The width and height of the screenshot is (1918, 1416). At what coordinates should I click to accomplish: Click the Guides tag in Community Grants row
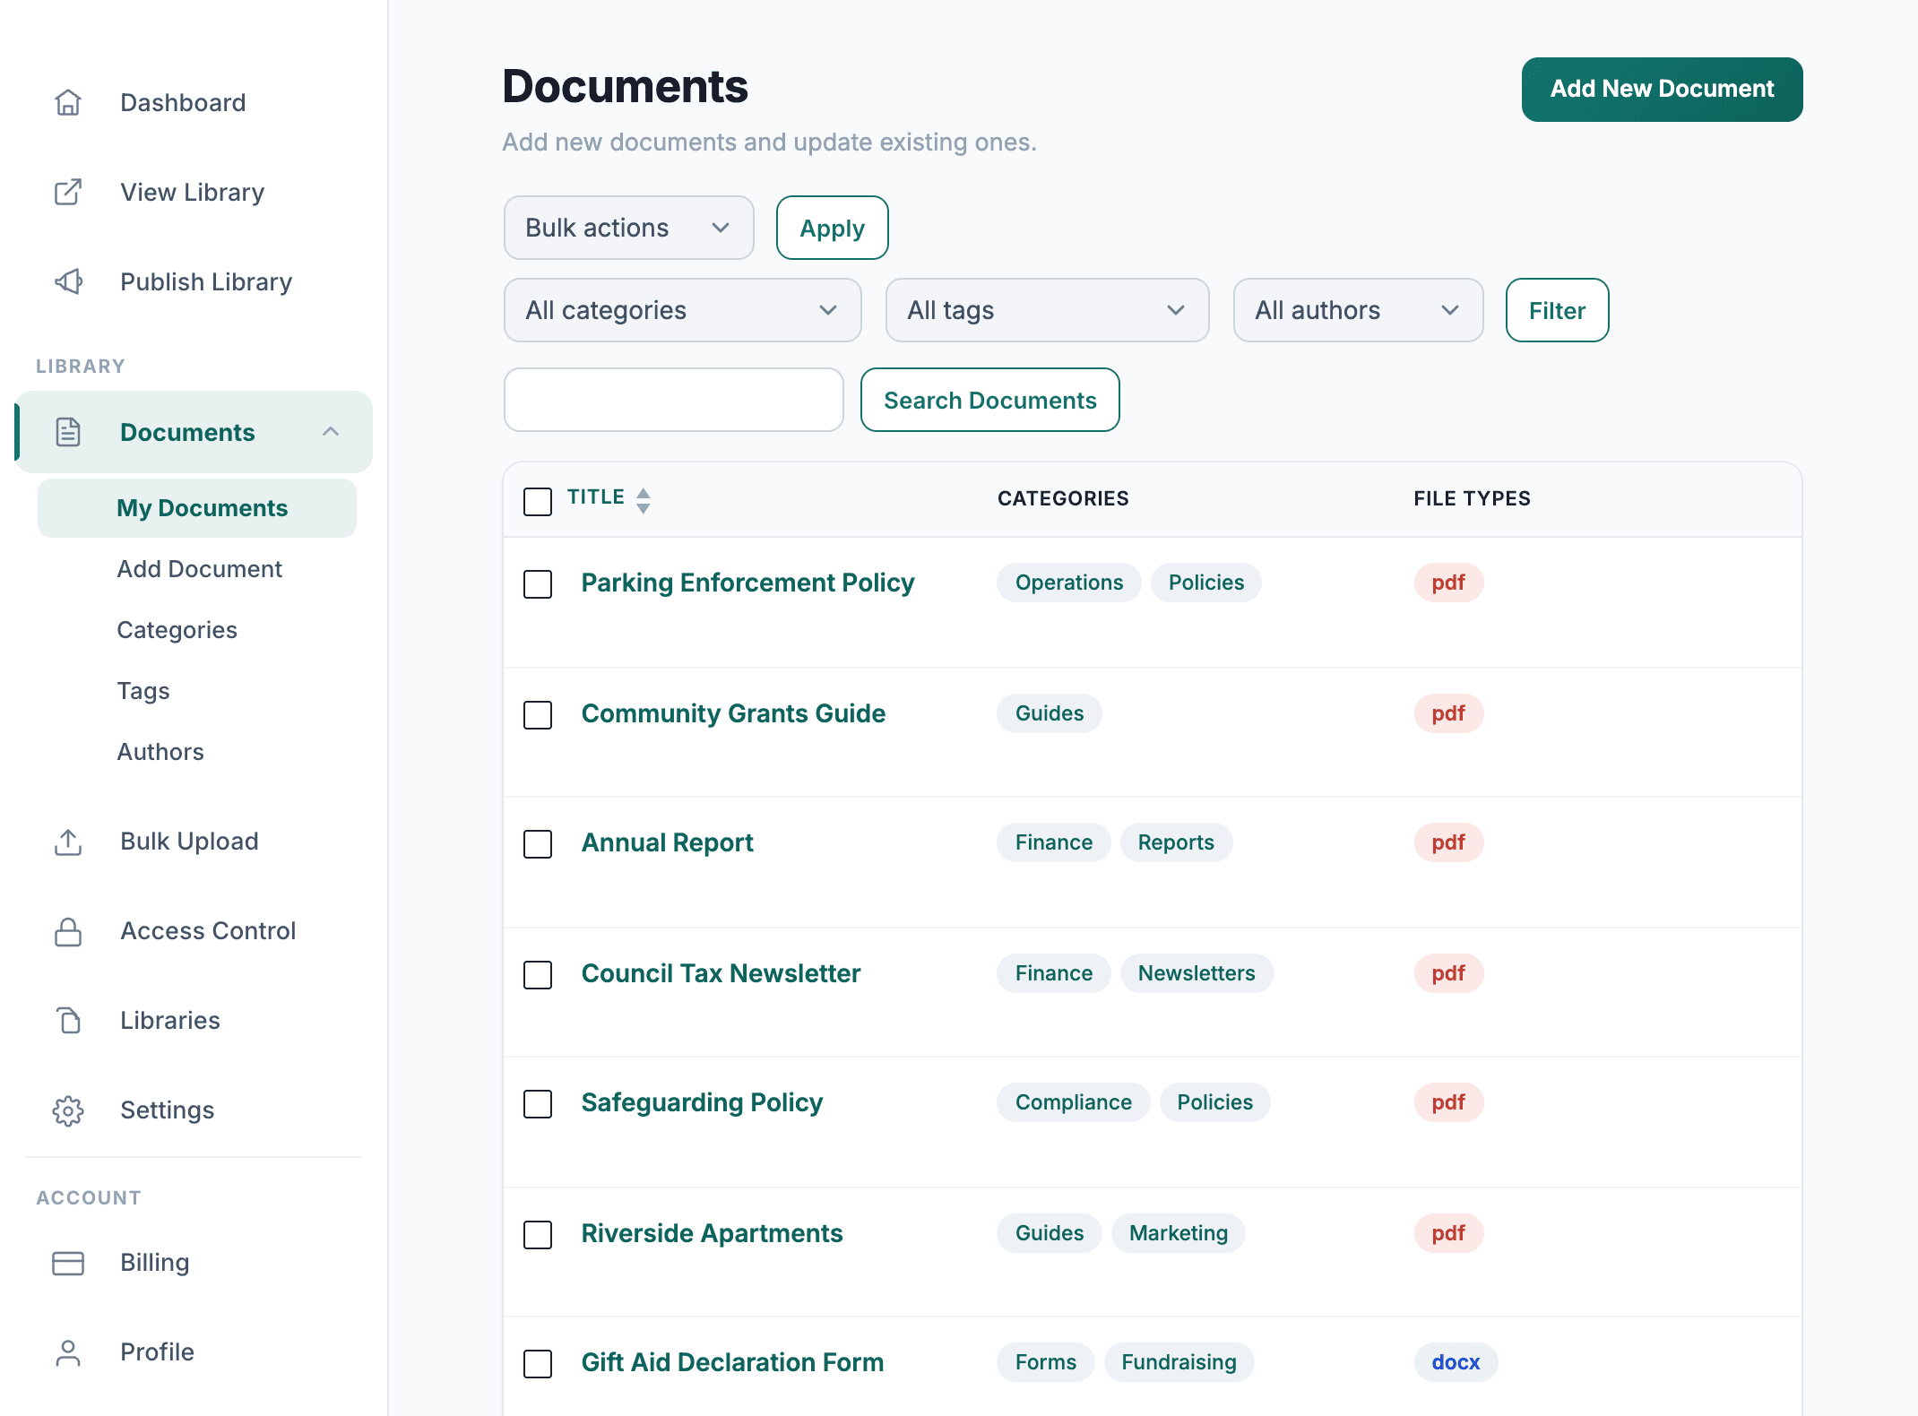[x=1049, y=713]
